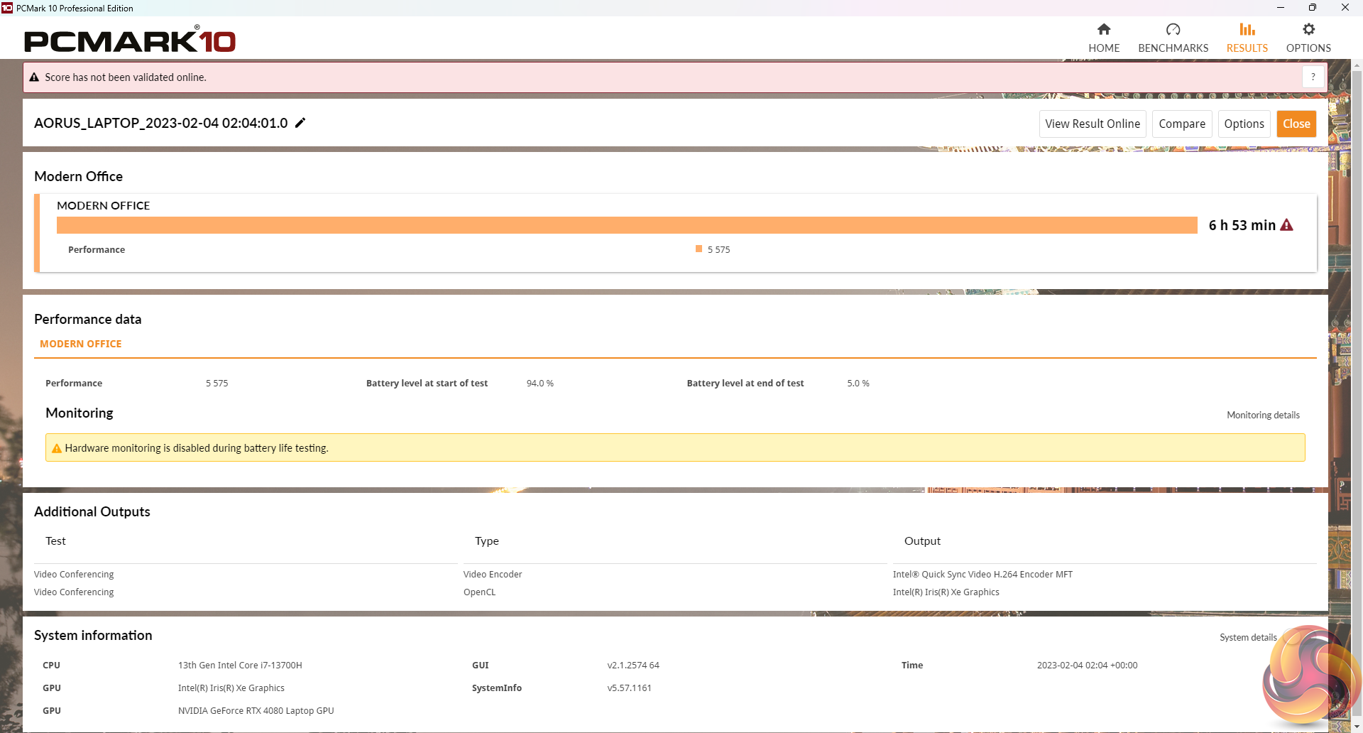The image size is (1363, 733).
Task: Click the orange Modern Office result bar
Action: click(x=627, y=225)
